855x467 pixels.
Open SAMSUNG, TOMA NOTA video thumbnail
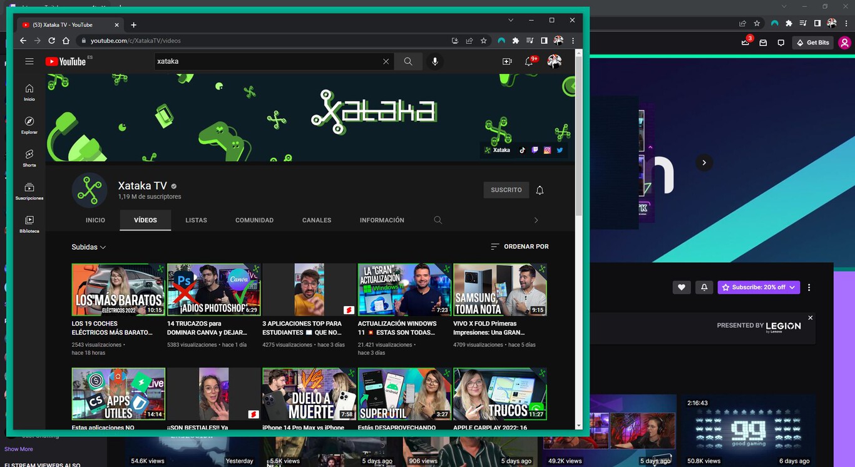click(x=500, y=289)
